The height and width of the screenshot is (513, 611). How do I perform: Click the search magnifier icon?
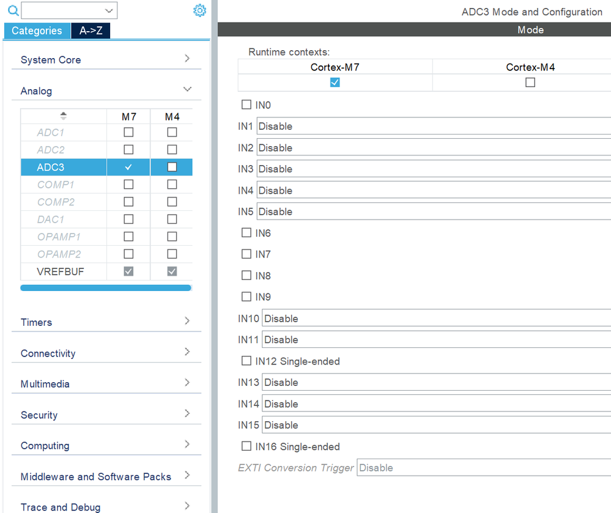13,10
